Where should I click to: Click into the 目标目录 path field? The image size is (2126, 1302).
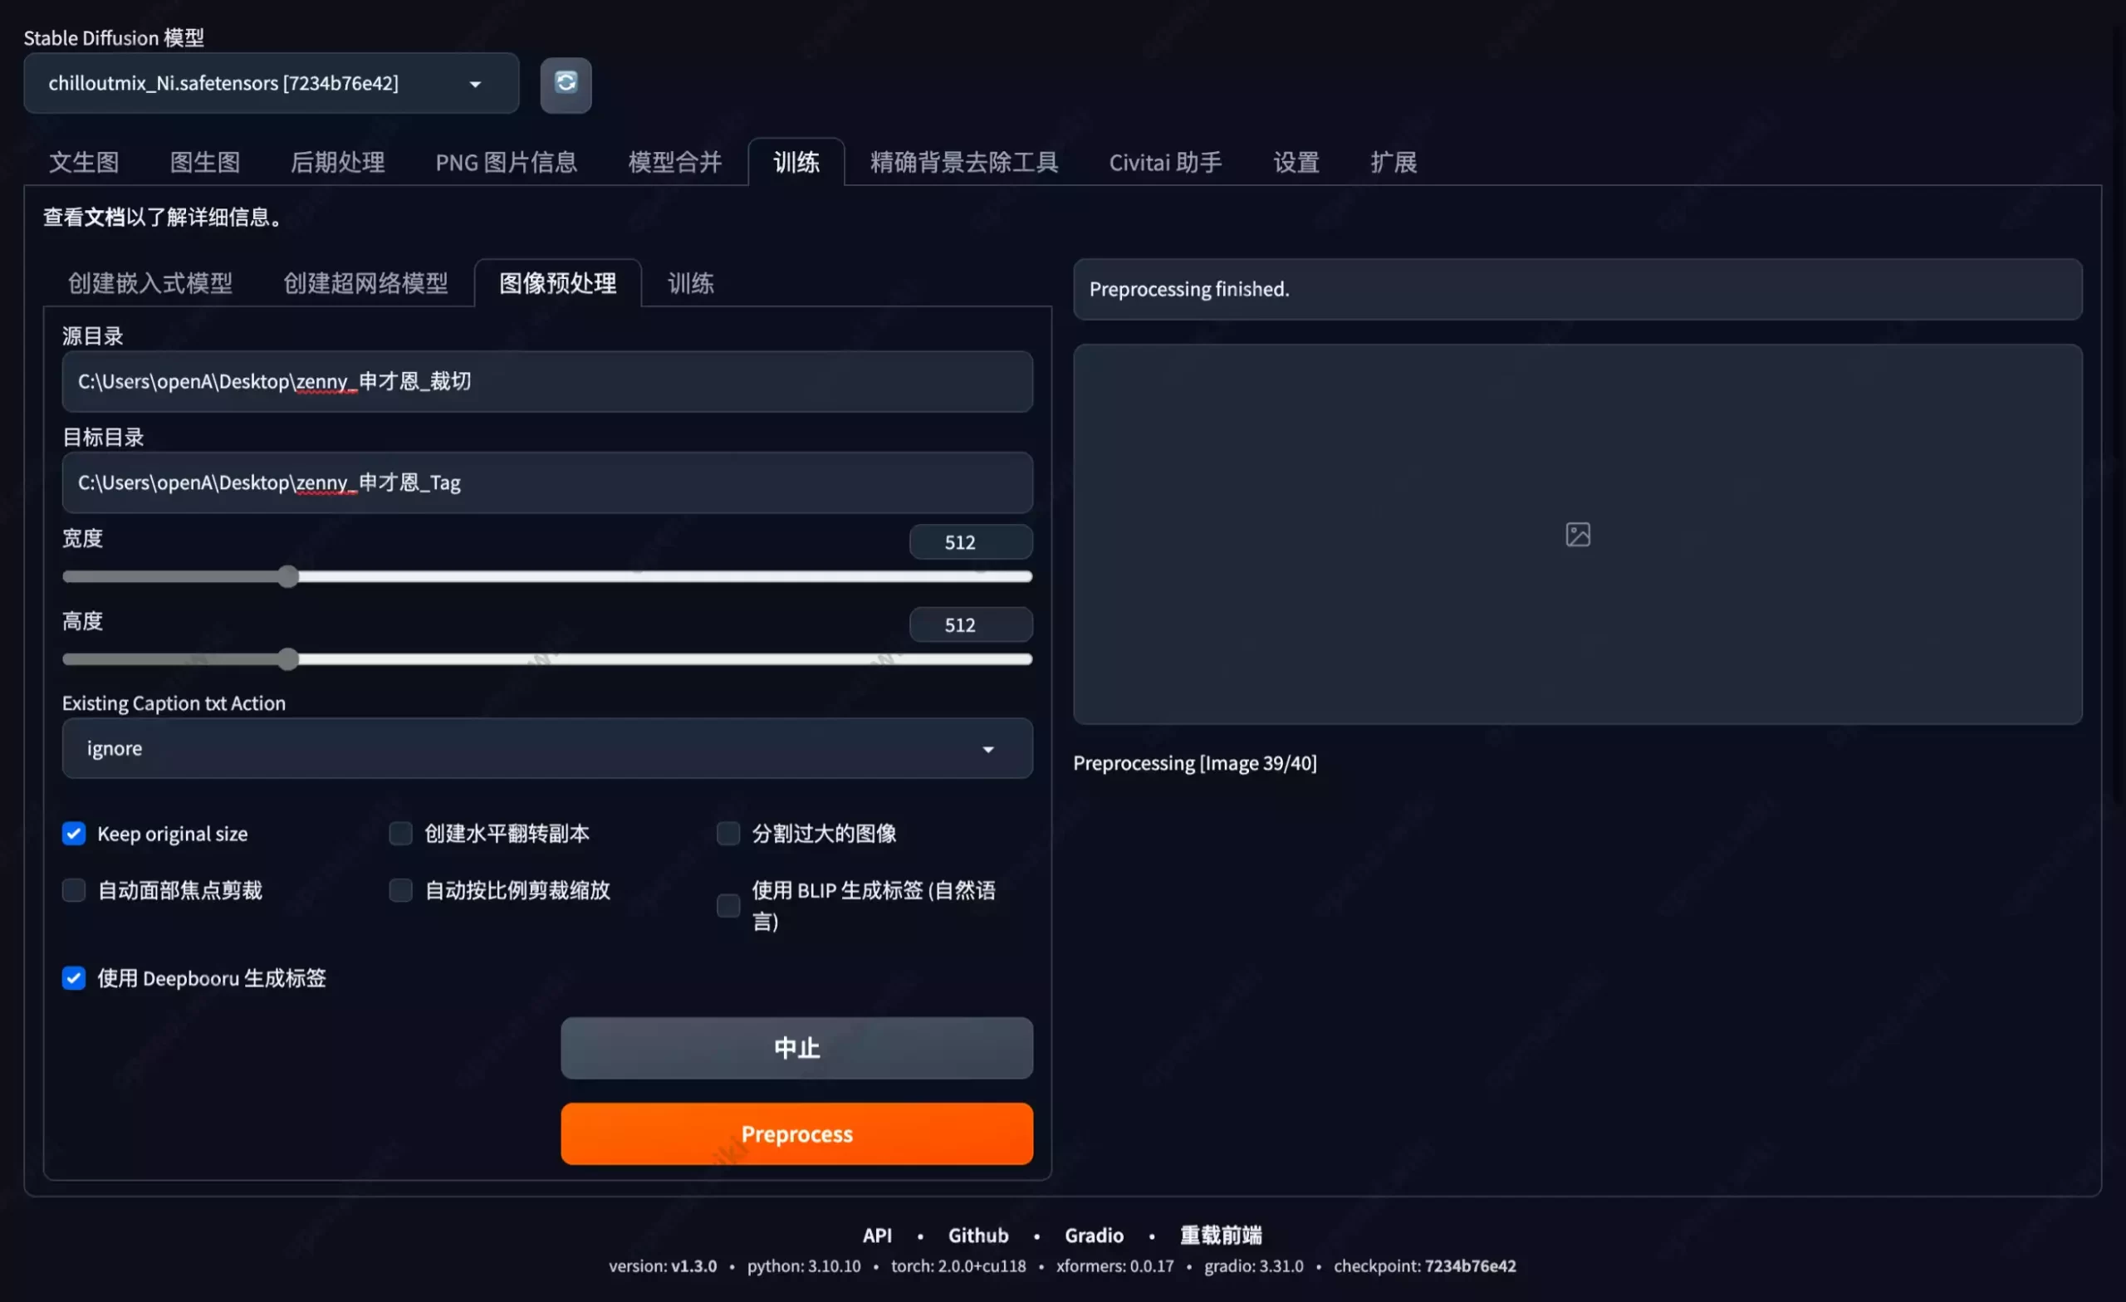[x=547, y=482]
